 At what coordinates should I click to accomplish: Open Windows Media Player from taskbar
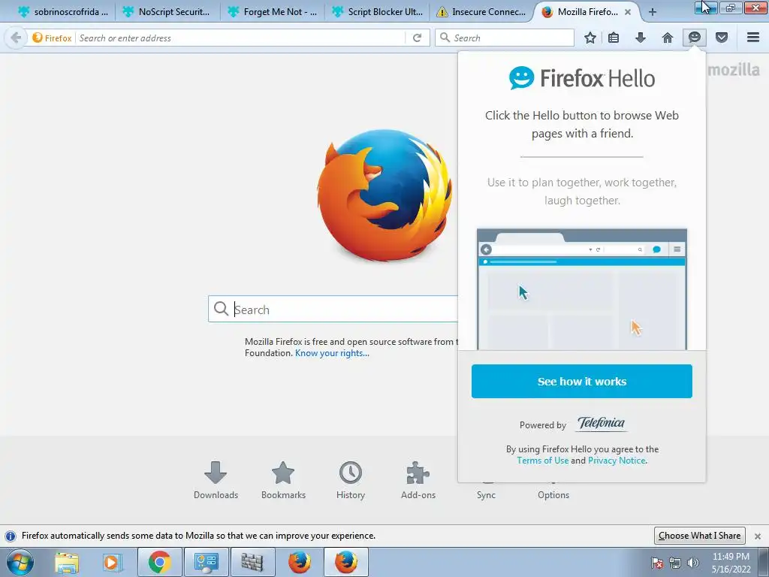pyautogui.click(x=111, y=563)
